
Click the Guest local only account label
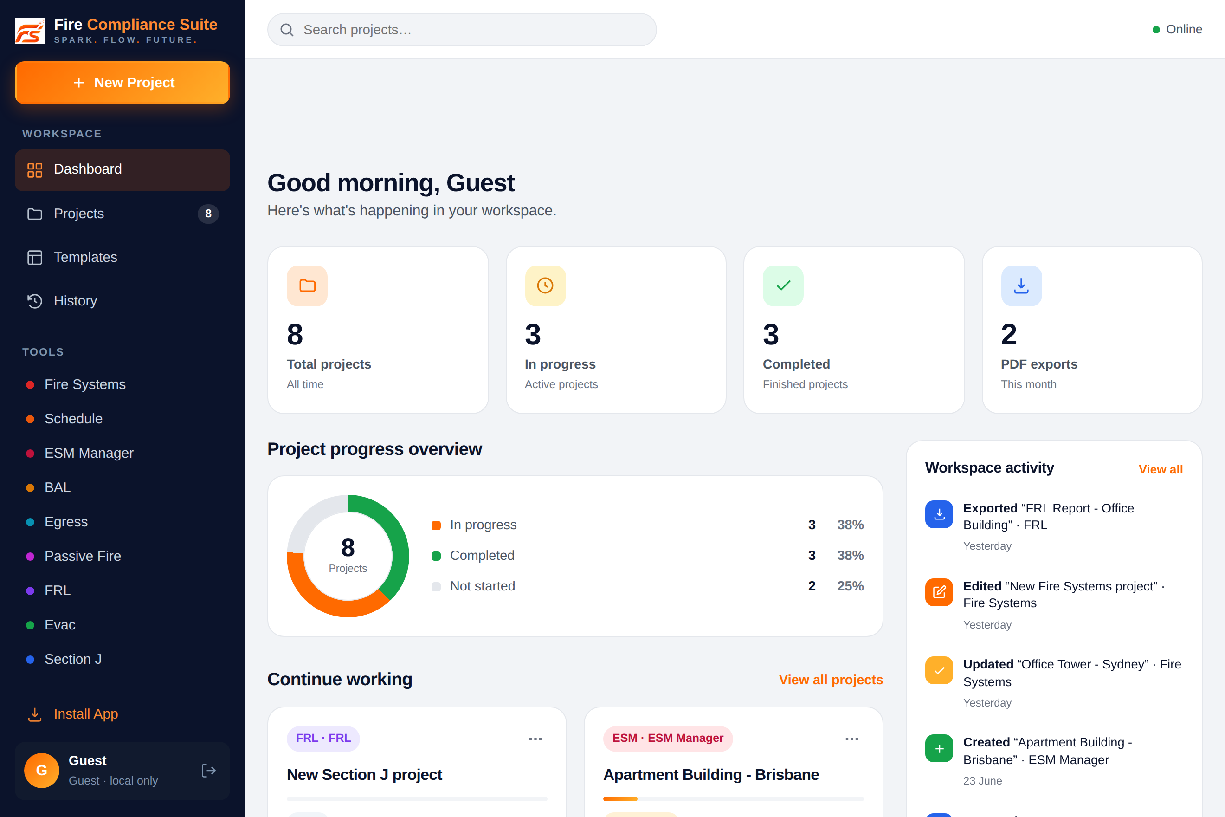[113, 780]
